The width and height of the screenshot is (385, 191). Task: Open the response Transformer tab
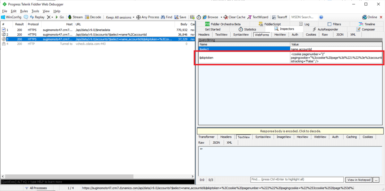coord(206,137)
